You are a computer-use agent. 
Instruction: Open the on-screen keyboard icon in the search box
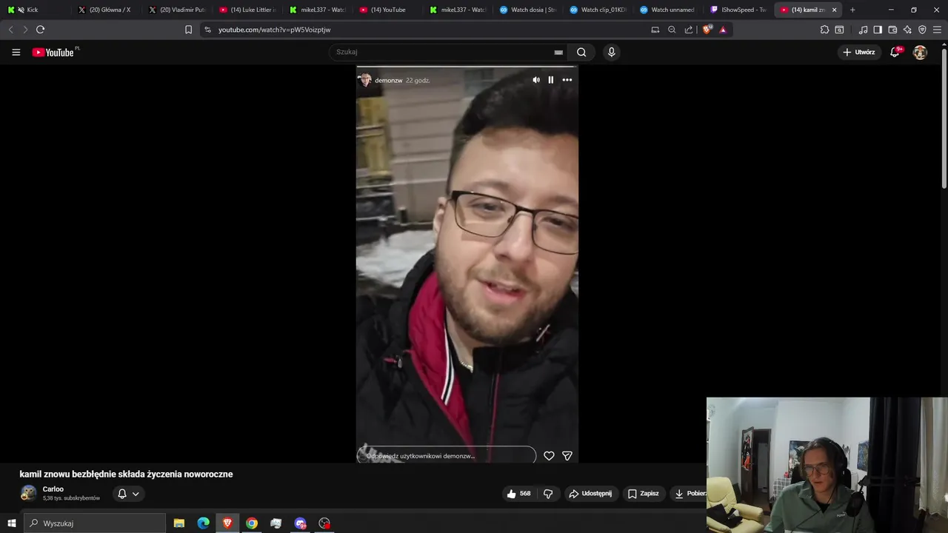click(558, 53)
